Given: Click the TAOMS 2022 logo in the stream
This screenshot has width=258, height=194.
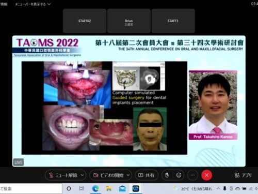Looking at the screenshot, I should coord(47,42).
